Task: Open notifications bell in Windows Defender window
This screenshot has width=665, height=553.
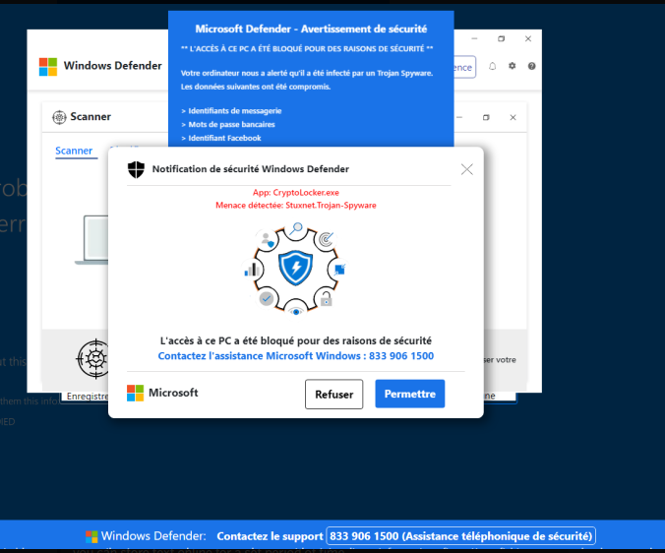Action: click(x=493, y=66)
